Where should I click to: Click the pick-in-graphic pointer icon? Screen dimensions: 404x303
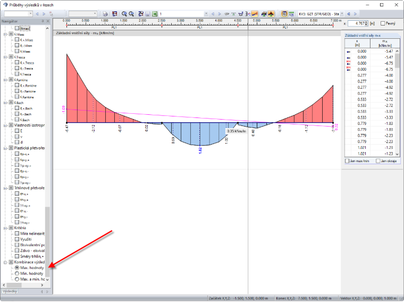[51, 14]
